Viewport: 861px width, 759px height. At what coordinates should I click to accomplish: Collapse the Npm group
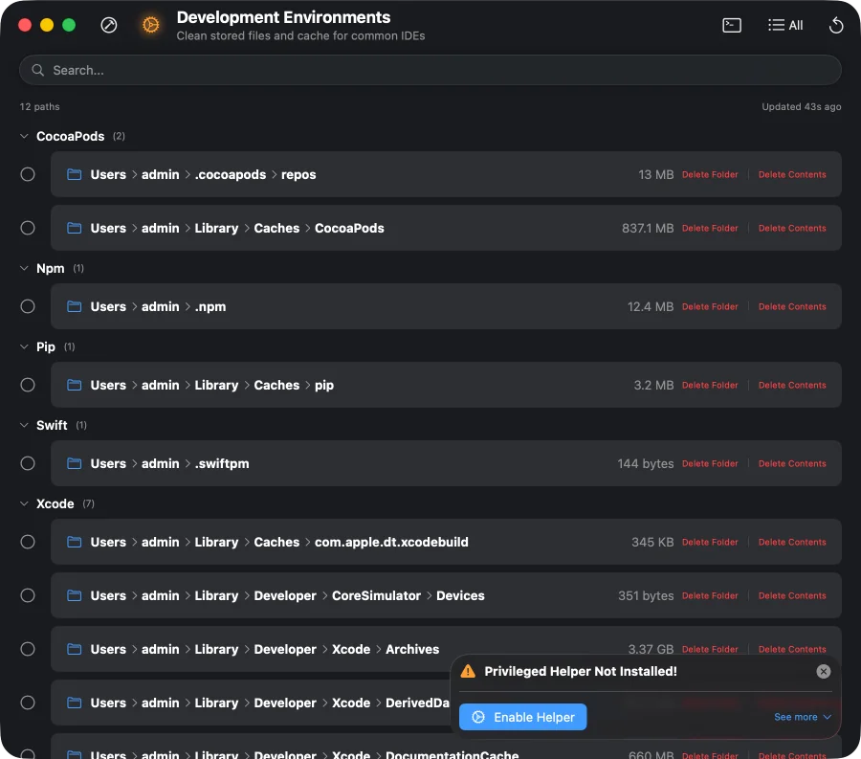(24, 269)
